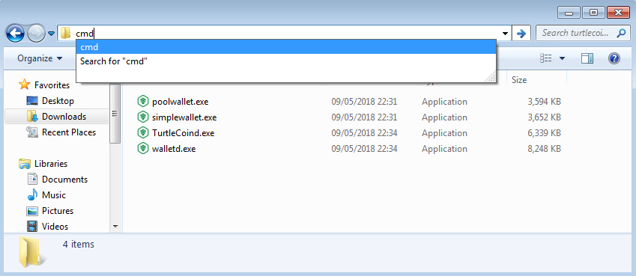Viewport: 636px width, 276px height.
Task: Click the Downloads folder icon
Action: tap(32, 117)
